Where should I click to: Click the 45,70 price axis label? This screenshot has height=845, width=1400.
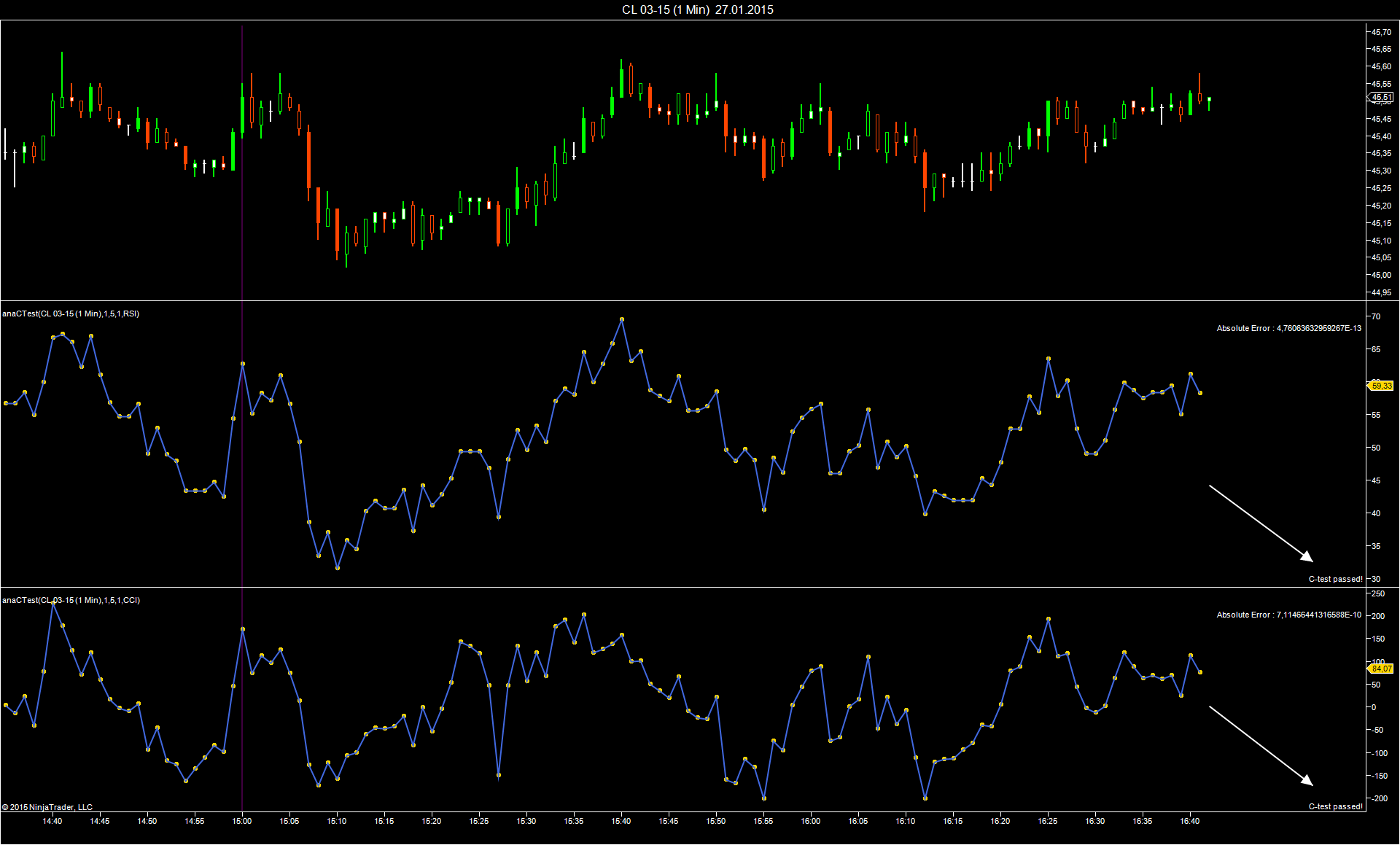tap(1381, 32)
